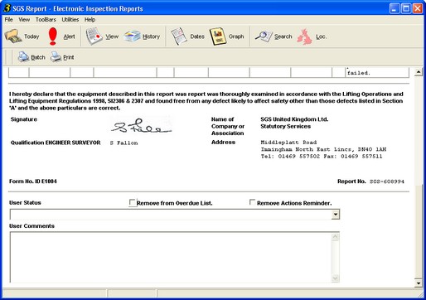This screenshot has height=300, width=426.
Task: Minimize the SGS Report window
Action: [x=395, y=8]
